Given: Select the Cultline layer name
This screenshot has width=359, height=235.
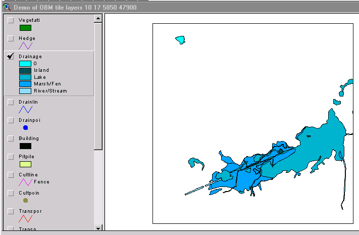Looking at the screenshot, I should click(28, 175).
